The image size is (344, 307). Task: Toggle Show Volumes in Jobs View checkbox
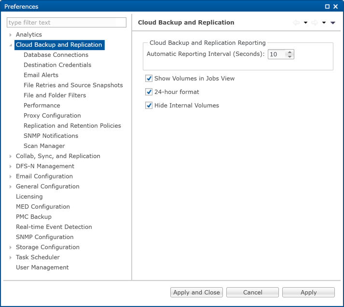point(149,79)
